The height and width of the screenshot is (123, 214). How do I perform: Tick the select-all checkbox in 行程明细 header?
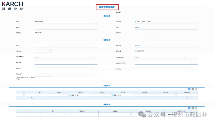coord(24,92)
